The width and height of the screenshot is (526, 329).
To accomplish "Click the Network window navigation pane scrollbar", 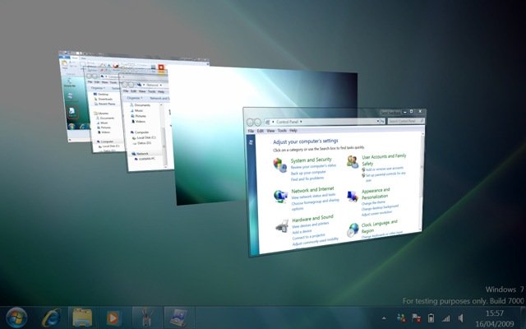I will point(164,137).
